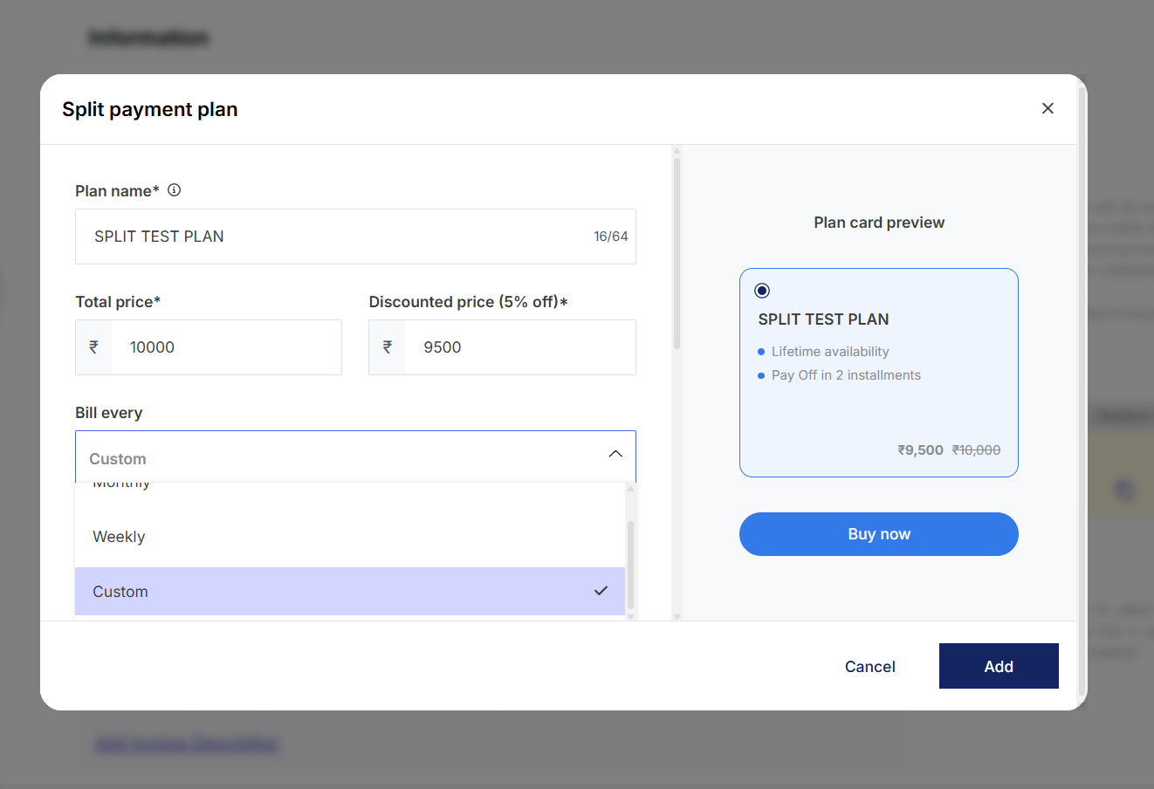Click the dropdown list's scroll-down arrow
Viewport: 1154px width, 789px height.
(x=630, y=616)
